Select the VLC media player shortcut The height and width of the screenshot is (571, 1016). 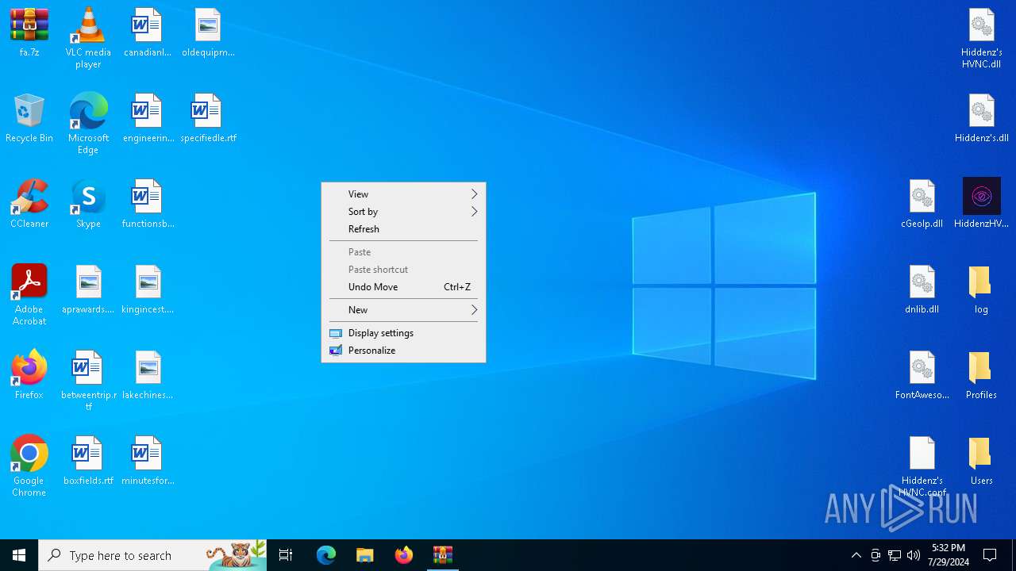pos(88,38)
